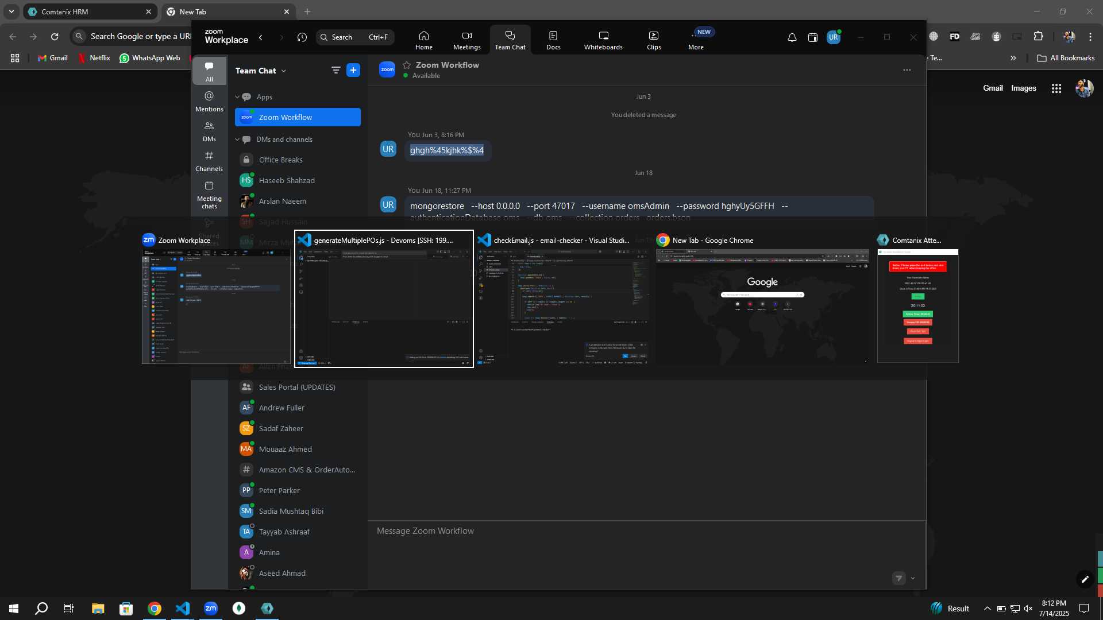This screenshot has height=620, width=1103.
Task: Open chat filter icon
Action: coord(335,70)
